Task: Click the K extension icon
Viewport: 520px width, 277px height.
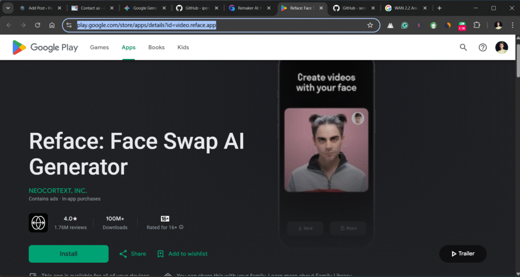Action: (x=419, y=25)
